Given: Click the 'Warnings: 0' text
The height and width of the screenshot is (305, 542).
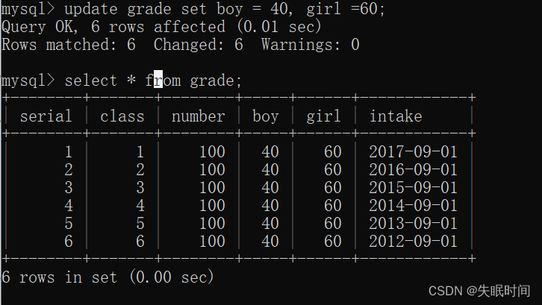Looking at the screenshot, I should pos(310,45).
